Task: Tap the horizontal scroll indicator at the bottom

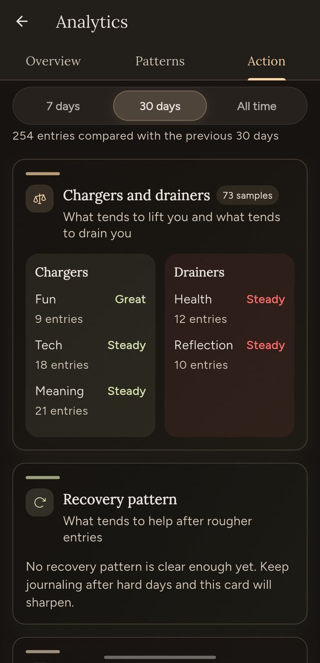Action: click(x=160, y=658)
